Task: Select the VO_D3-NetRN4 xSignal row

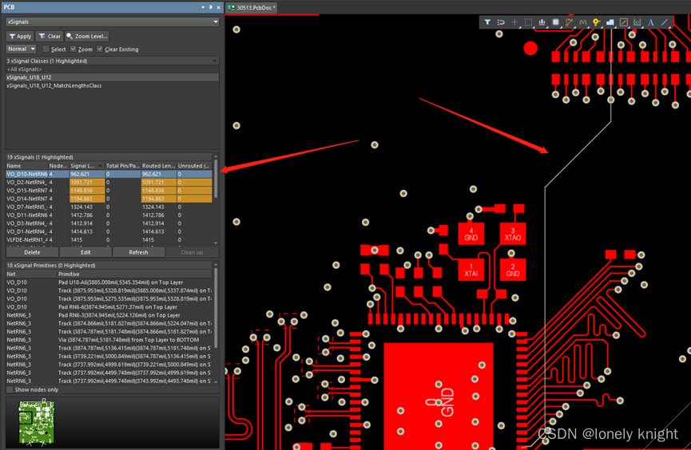Action: click(x=109, y=223)
